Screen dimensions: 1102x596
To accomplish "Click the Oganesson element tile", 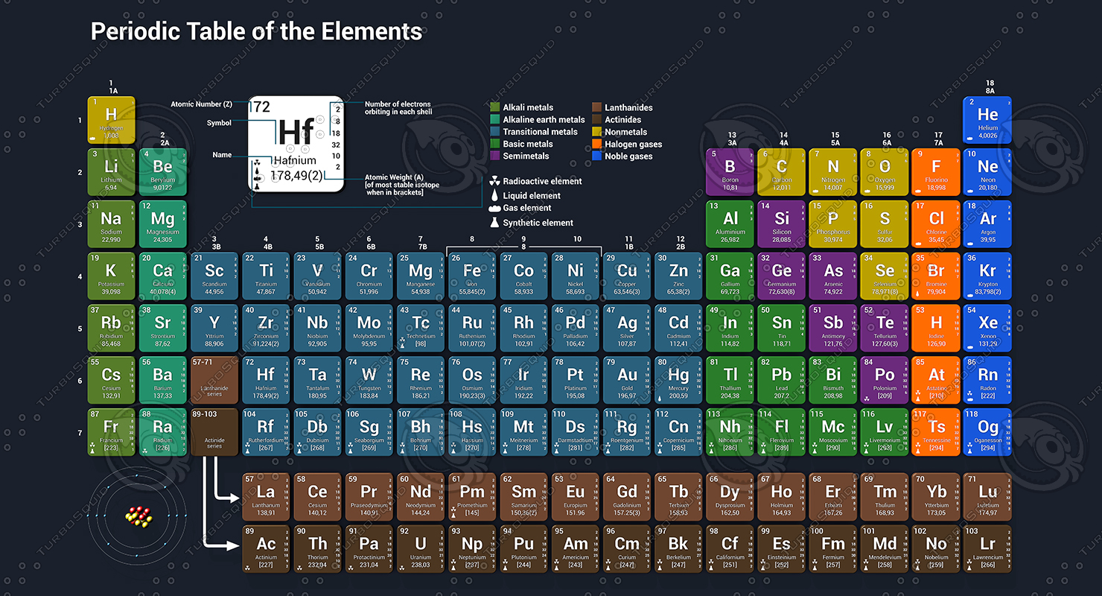I will pyautogui.click(x=987, y=432).
